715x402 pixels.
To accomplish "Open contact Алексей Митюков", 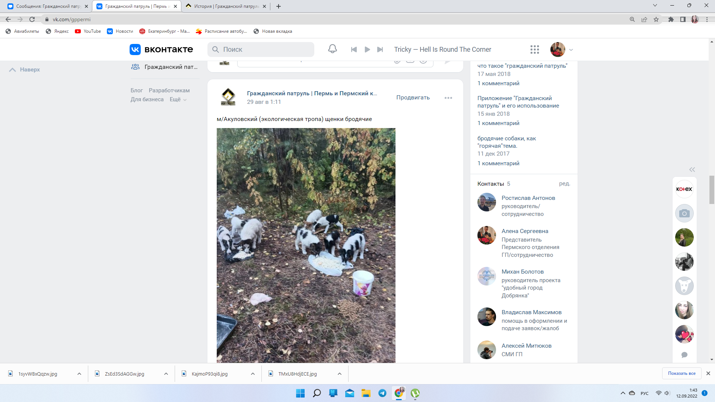I will pyautogui.click(x=526, y=346).
